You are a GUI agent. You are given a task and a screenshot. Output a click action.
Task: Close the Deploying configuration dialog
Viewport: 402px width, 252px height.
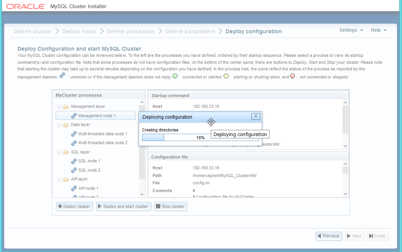256,116
